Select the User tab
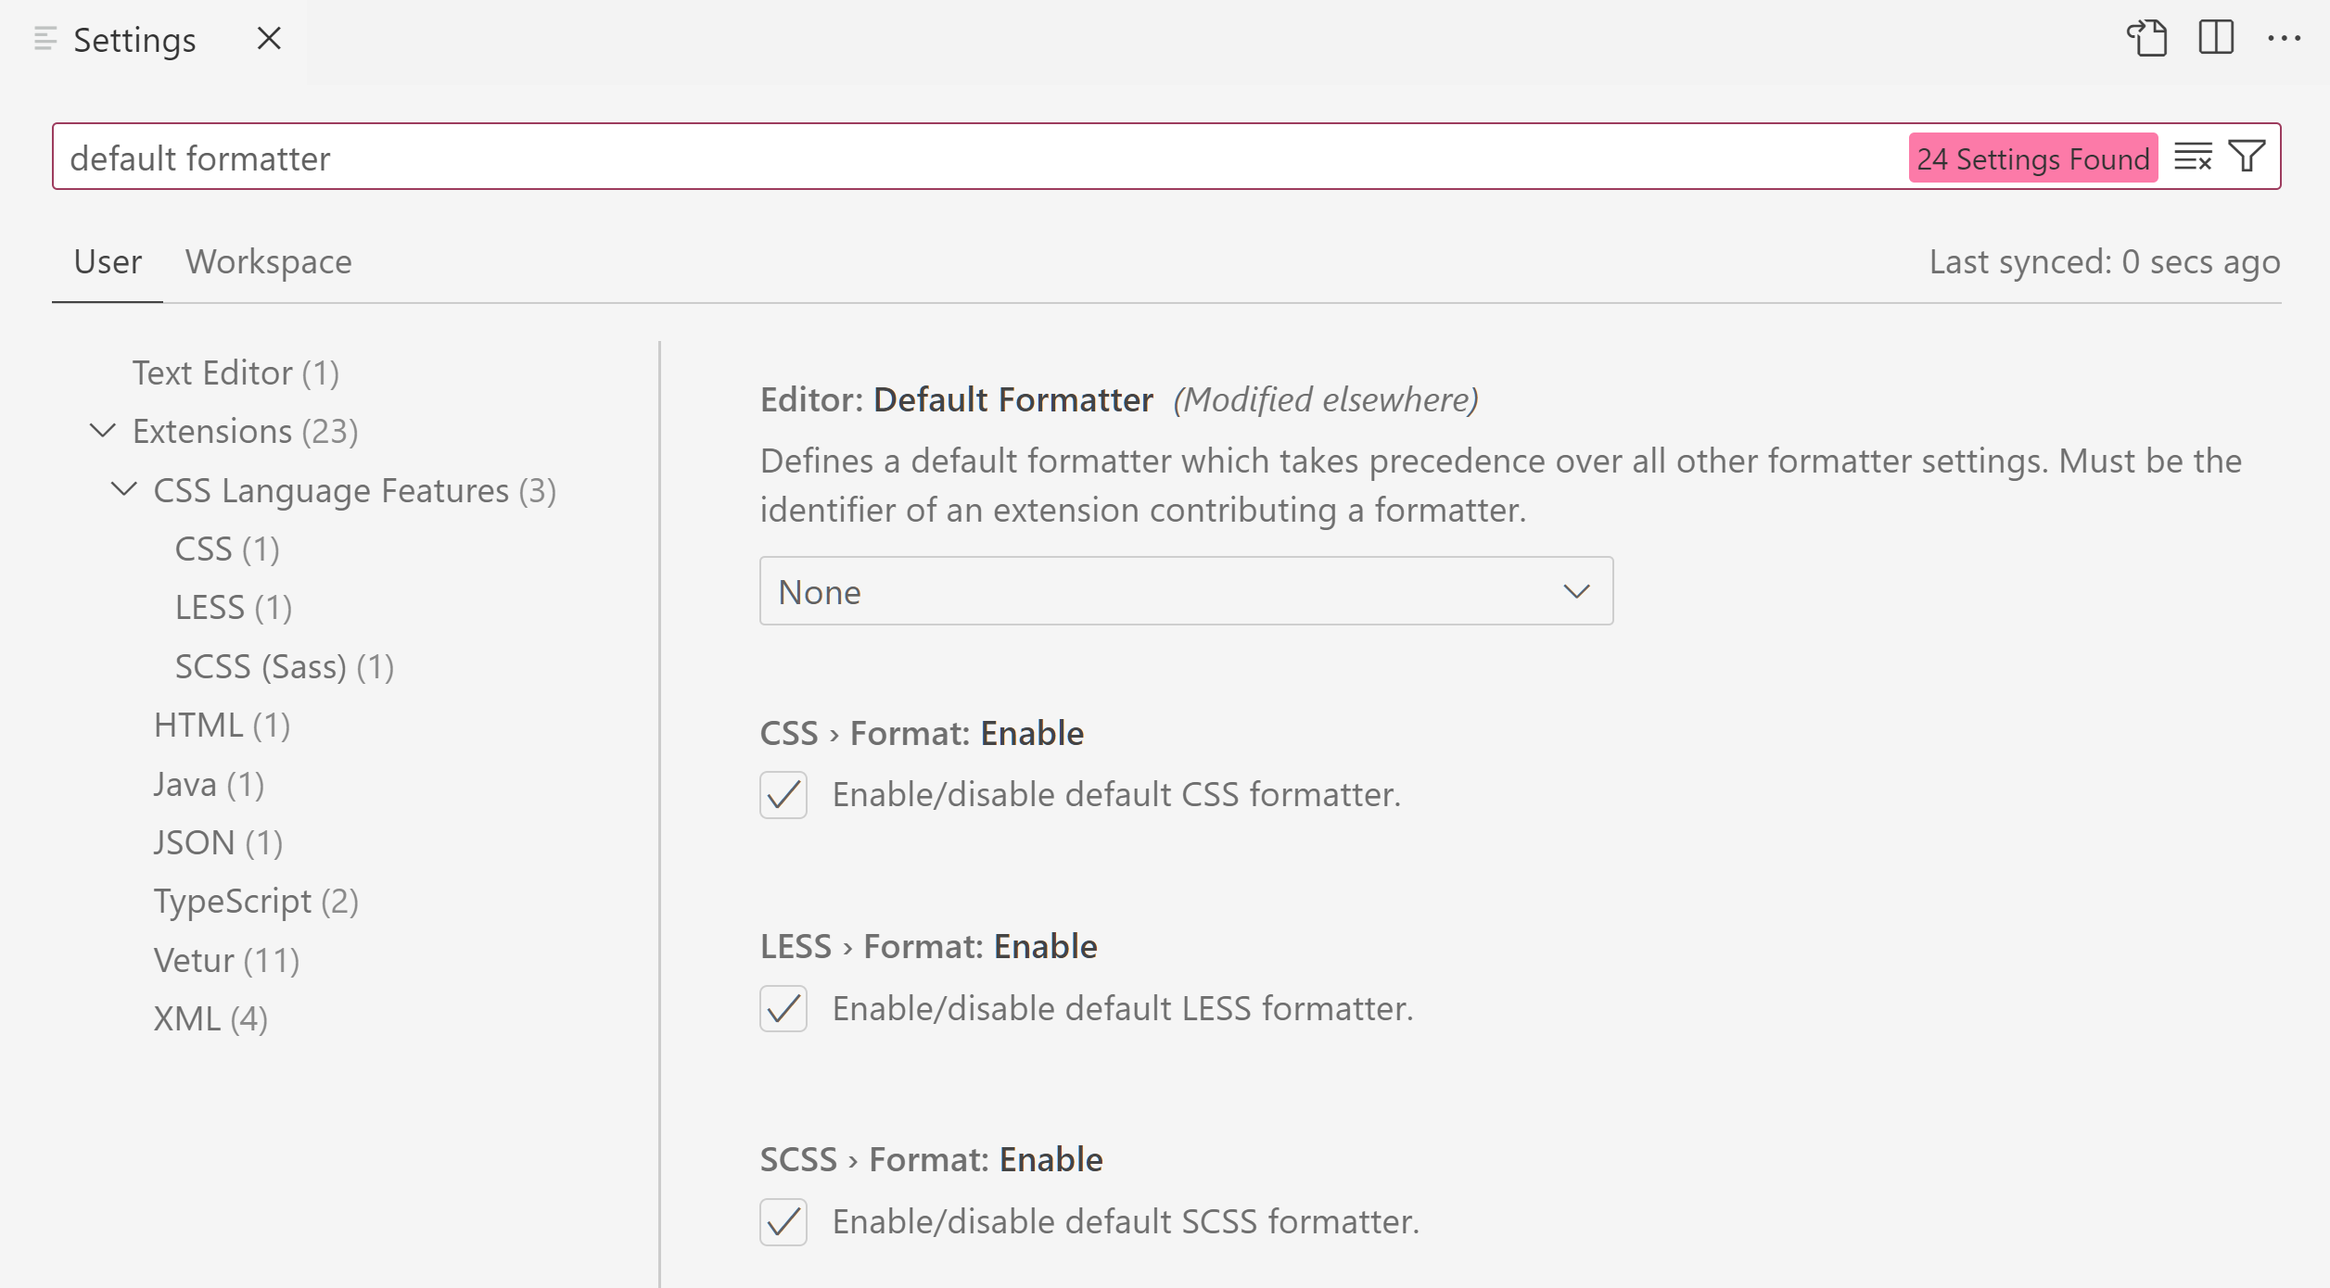Viewport: 2330px width, 1288px height. [107, 260]
